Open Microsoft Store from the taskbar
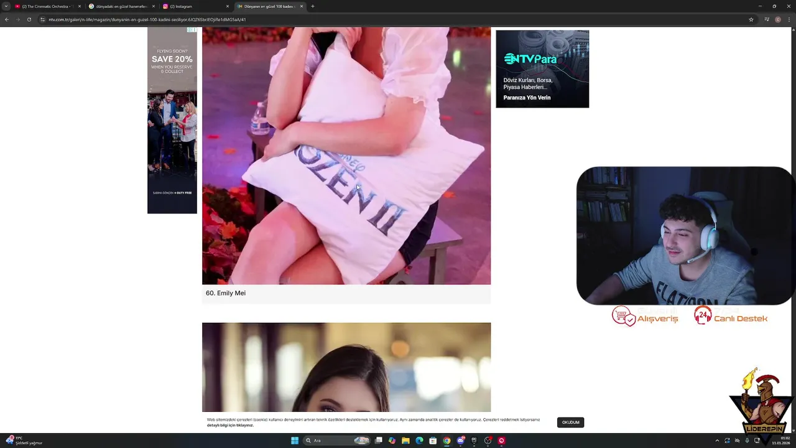This screenshot has width=796, height=448. pyautogui.click(x=433, y=441)
